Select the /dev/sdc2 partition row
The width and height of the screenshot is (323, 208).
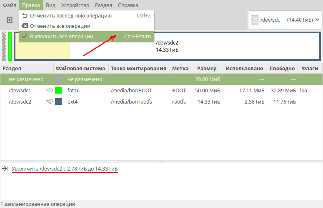(x=161, y=102)
